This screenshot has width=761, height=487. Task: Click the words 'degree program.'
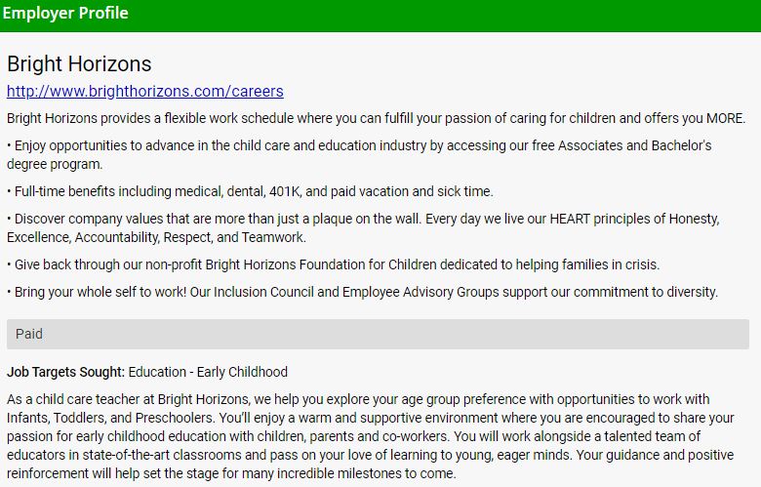[x=47, y=164]
